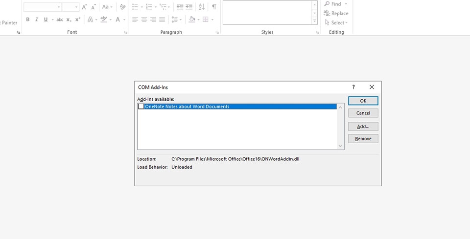Click the Styles gallery box
Image resolution: width=470 pixels, height=239 pixels.
tap(267, 13)
